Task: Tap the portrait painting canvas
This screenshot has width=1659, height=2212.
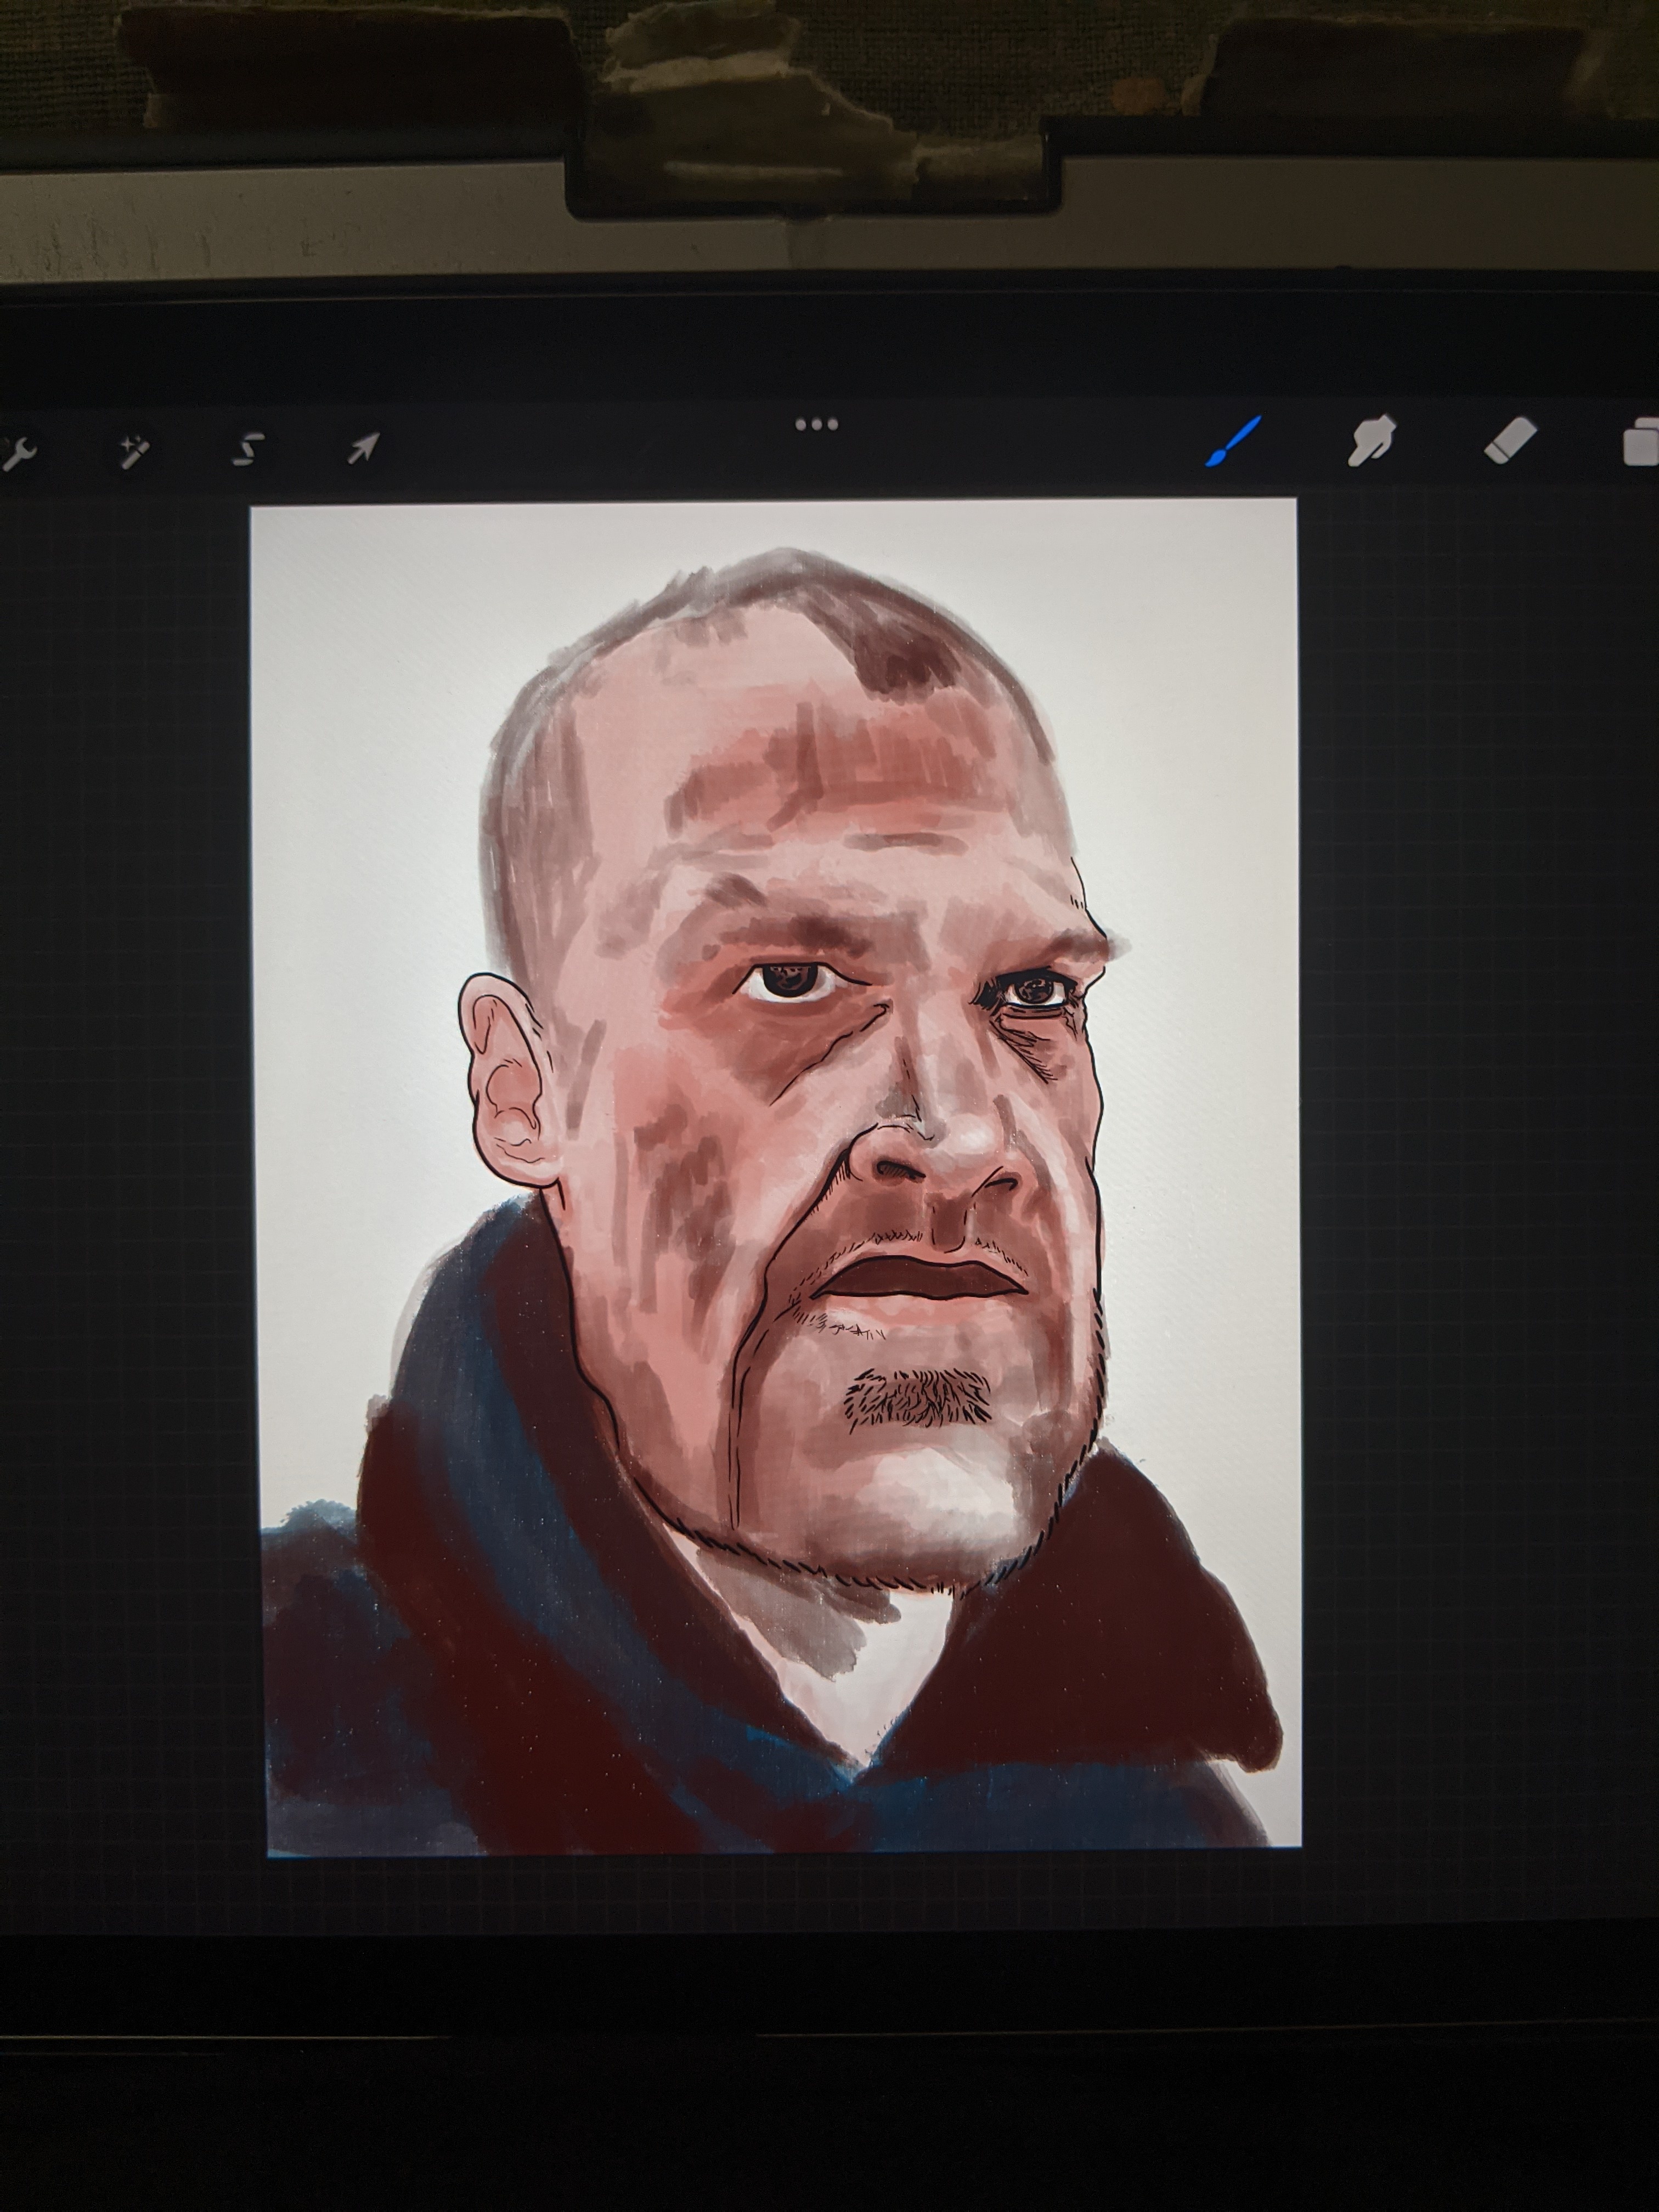Action: click(x=777, y=1177)
